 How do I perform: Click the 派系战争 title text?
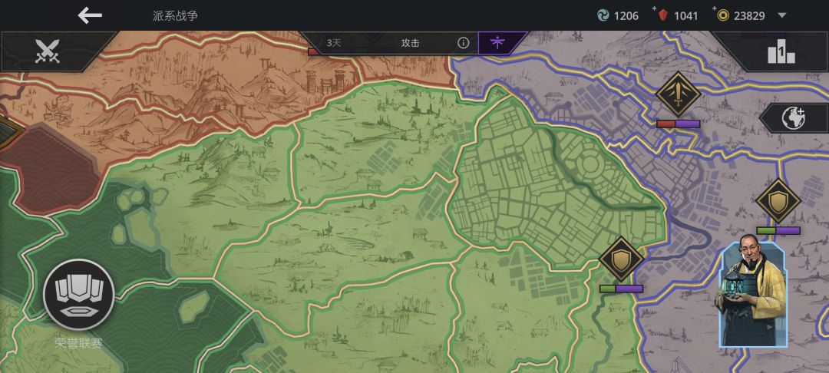point(175,16)
